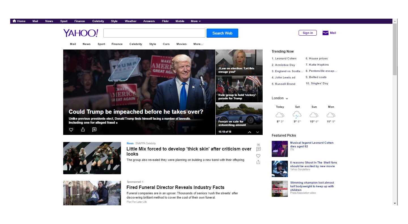The width and height of the screenshot is (408, 224).
Task: Select Cars in secondary navigation
Action: coord(166,44)
